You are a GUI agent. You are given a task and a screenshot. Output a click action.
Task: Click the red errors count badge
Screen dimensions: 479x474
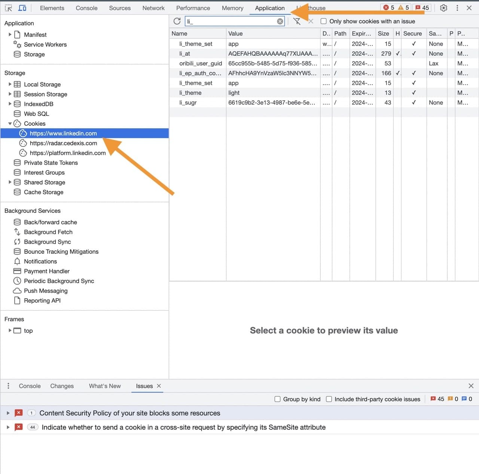pos(388,7)
